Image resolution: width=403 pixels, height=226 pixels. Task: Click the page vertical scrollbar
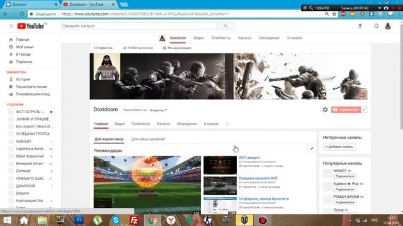[401, 77]
